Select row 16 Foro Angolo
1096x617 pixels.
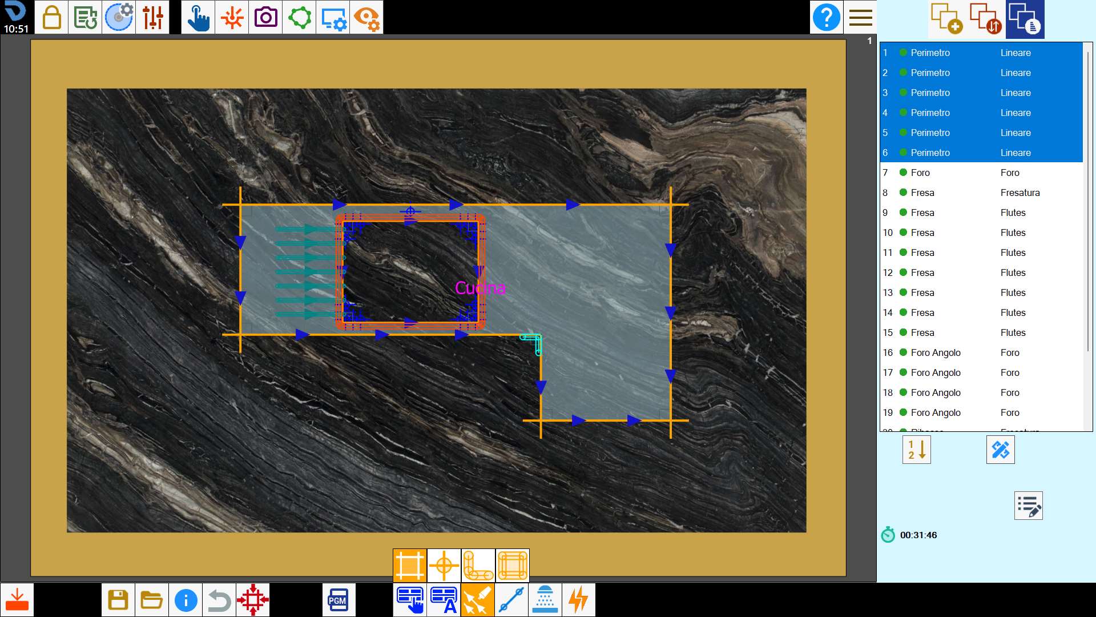pos(981,352)
